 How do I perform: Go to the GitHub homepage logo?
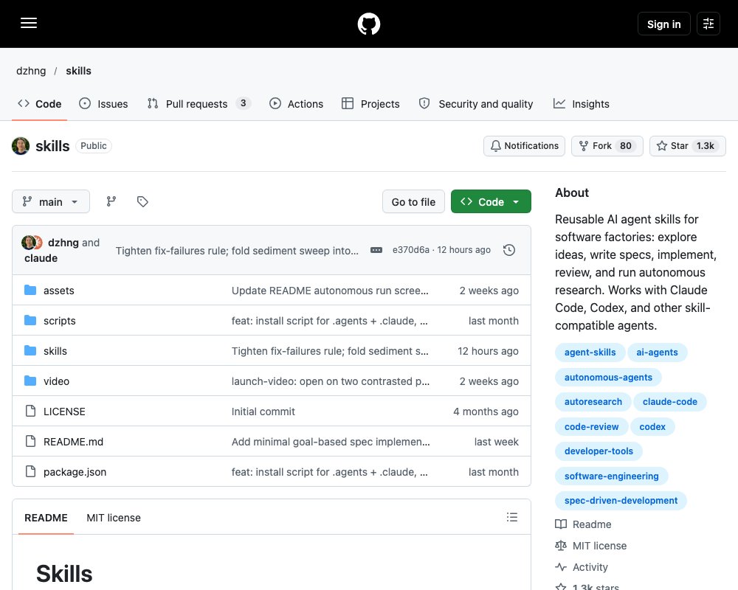[x=368, y=24]
